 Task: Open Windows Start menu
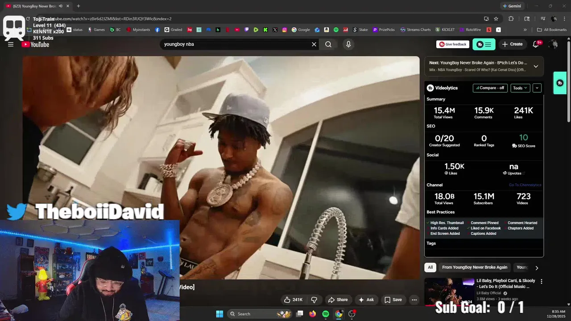point(219,314)
